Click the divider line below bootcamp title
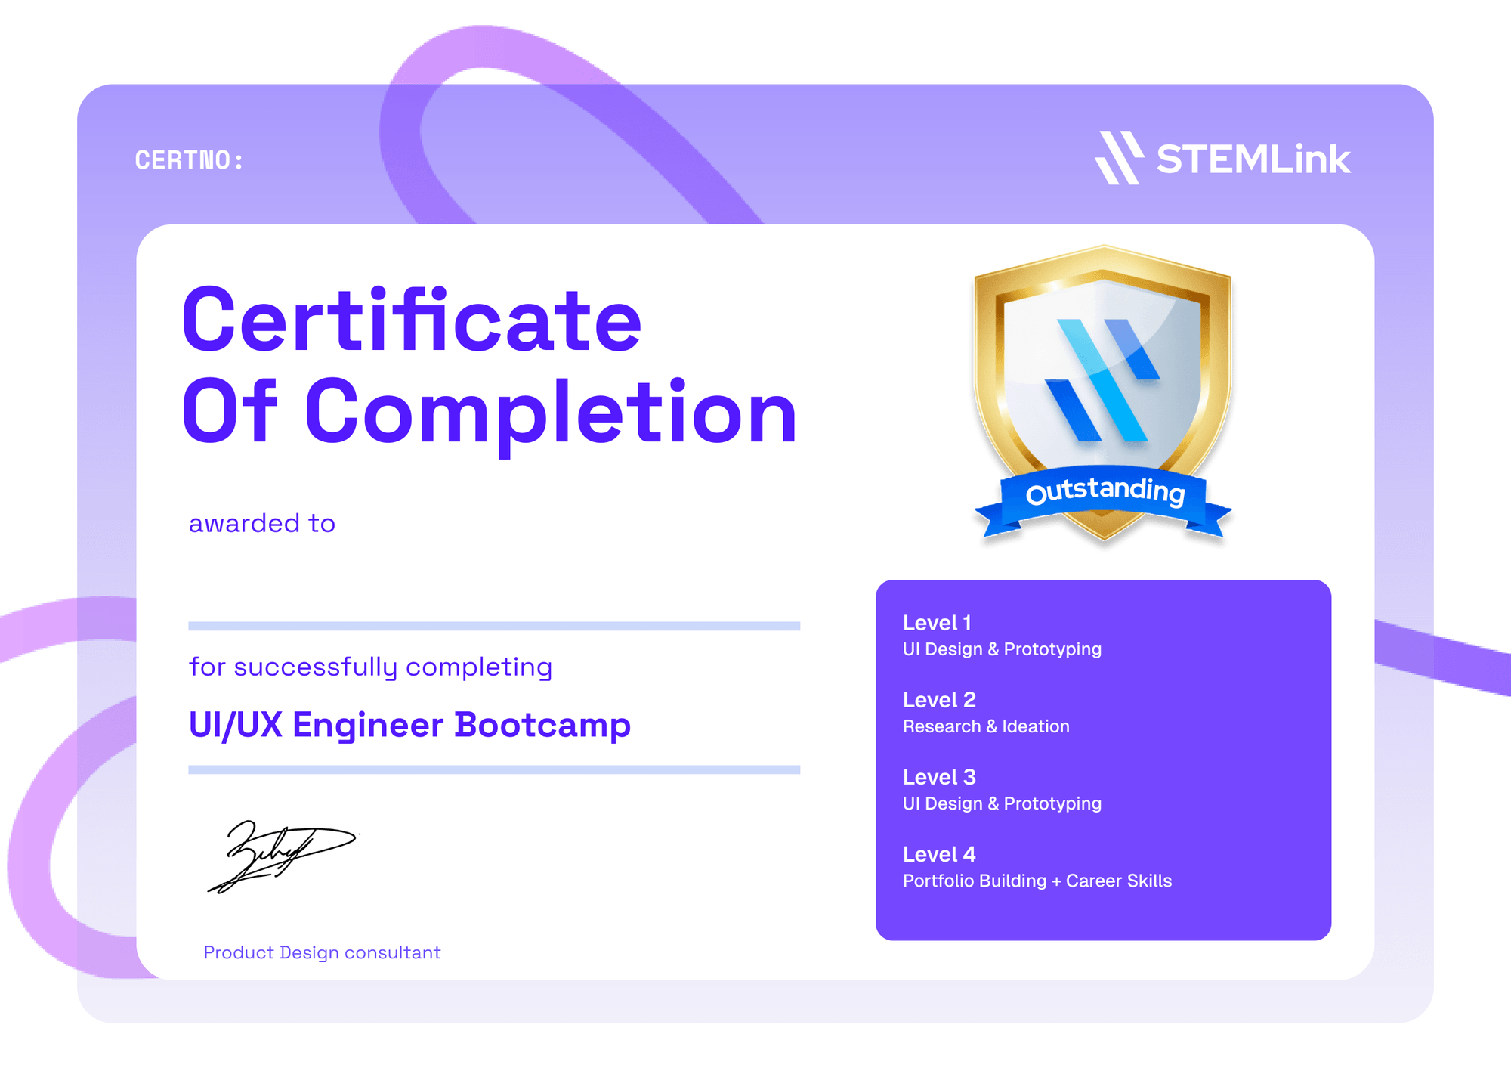Screen dimensions: 1511x1068 click(x=494, y=769)
